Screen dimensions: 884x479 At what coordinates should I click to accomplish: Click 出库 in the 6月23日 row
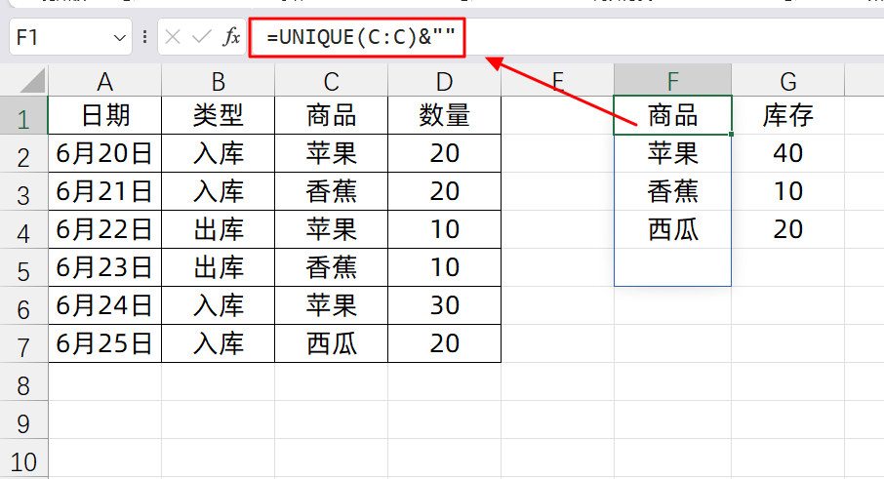(x=219, y=267)
